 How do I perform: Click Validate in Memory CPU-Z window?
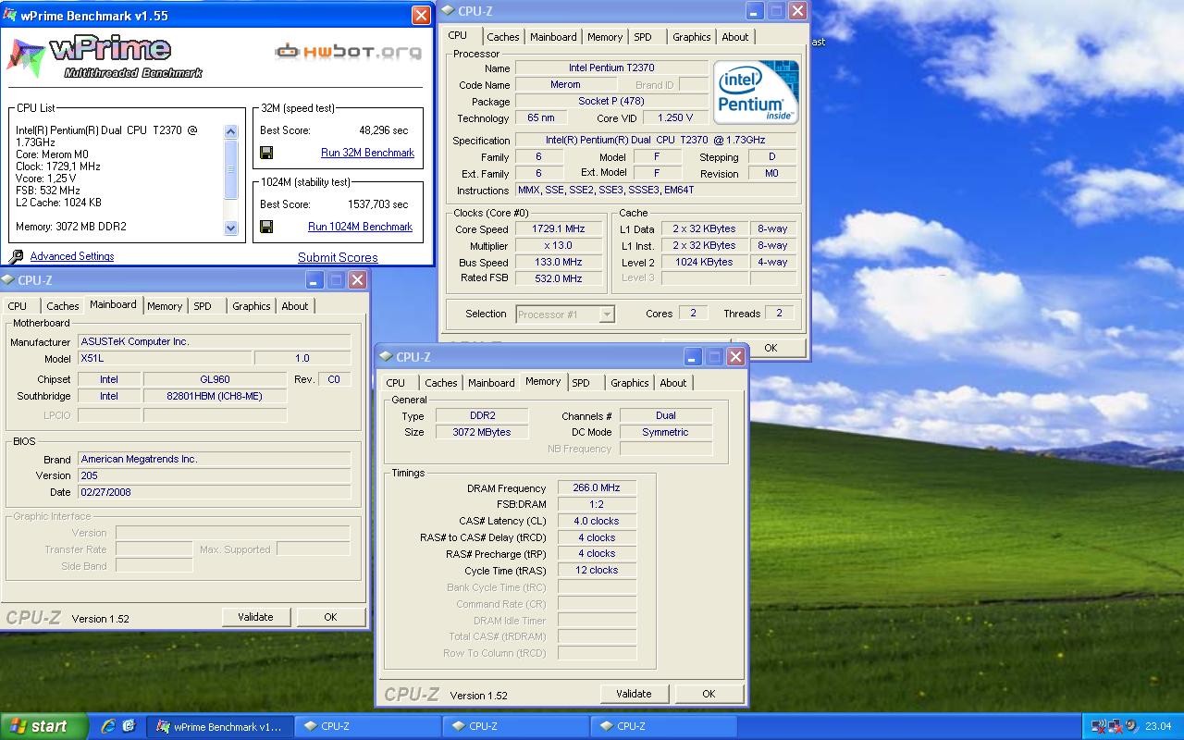(x=634, y=694)
